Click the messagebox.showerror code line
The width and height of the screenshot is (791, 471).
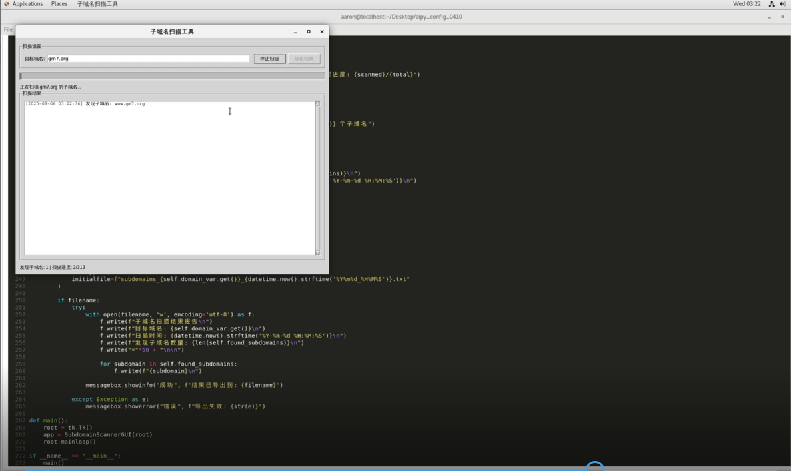[175, 406]
